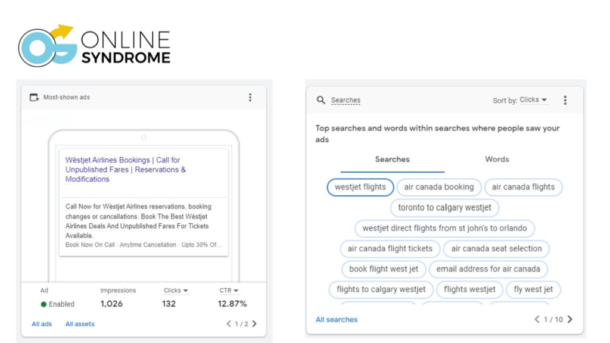
Task: Click the Most-shown ads card title
Action: click(x=67, y=97)
